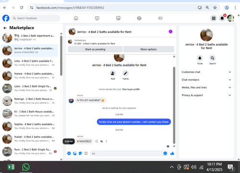Bookmark this page with the star icon
The width and height of the screenshot is (240, 173).
[215, 8]
